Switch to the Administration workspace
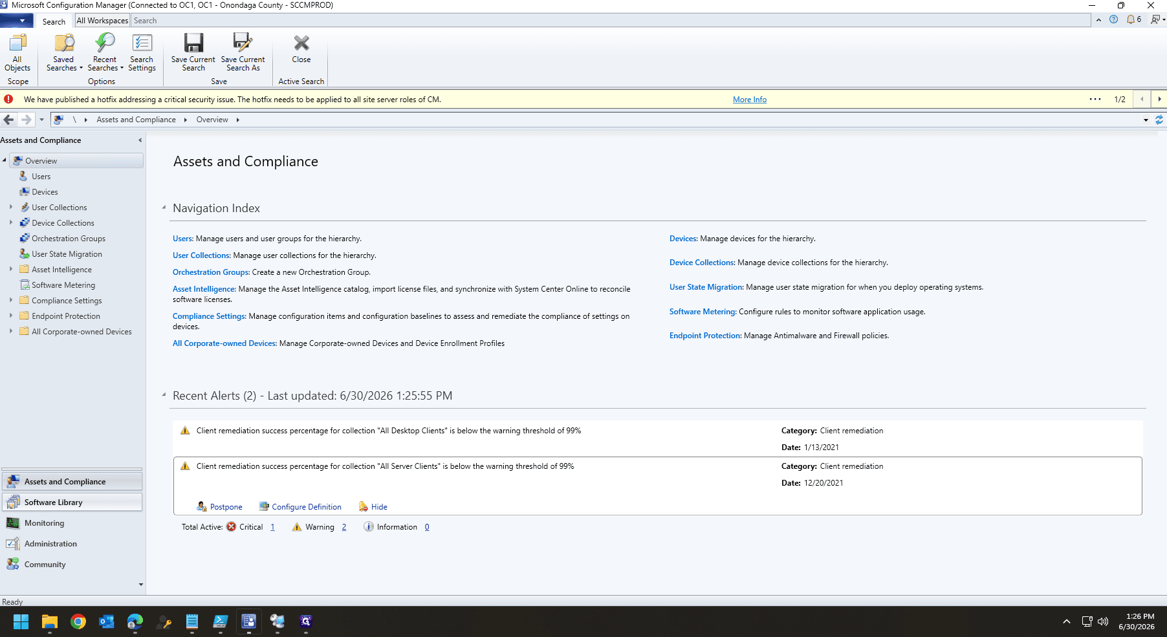The height and width of the screenshot is (637, 1167). (x=72, y=544)
